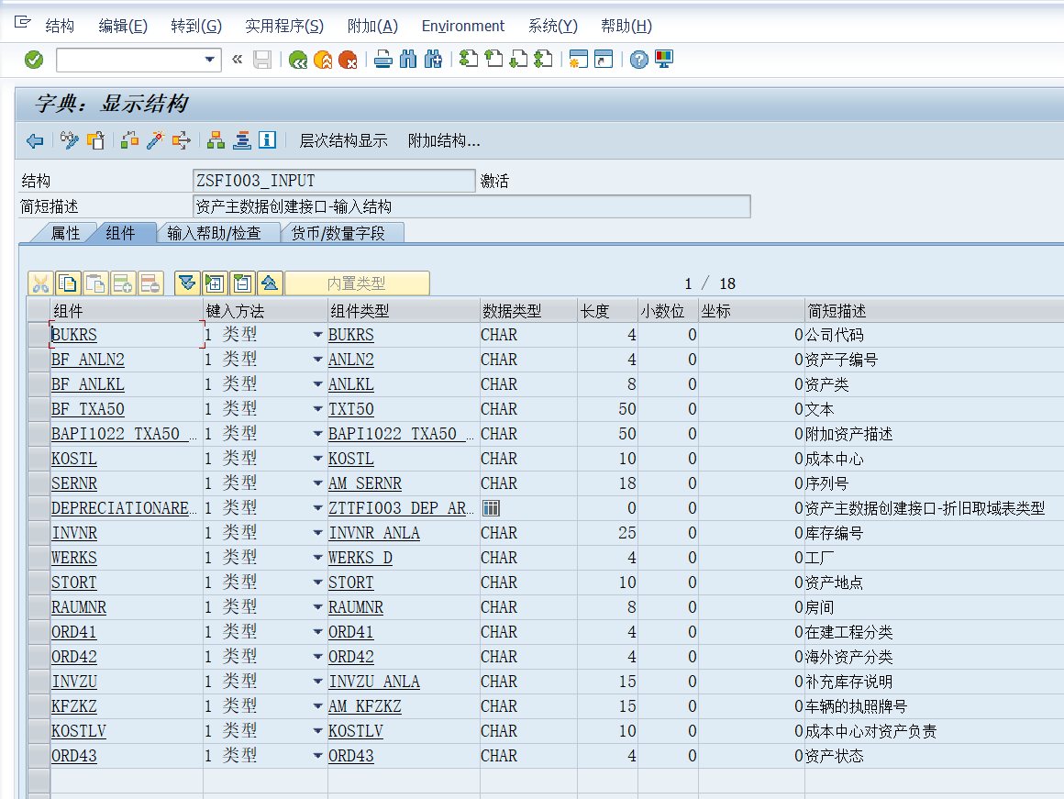
Task: Open the 结构 menu
Action: coord(60,26)
